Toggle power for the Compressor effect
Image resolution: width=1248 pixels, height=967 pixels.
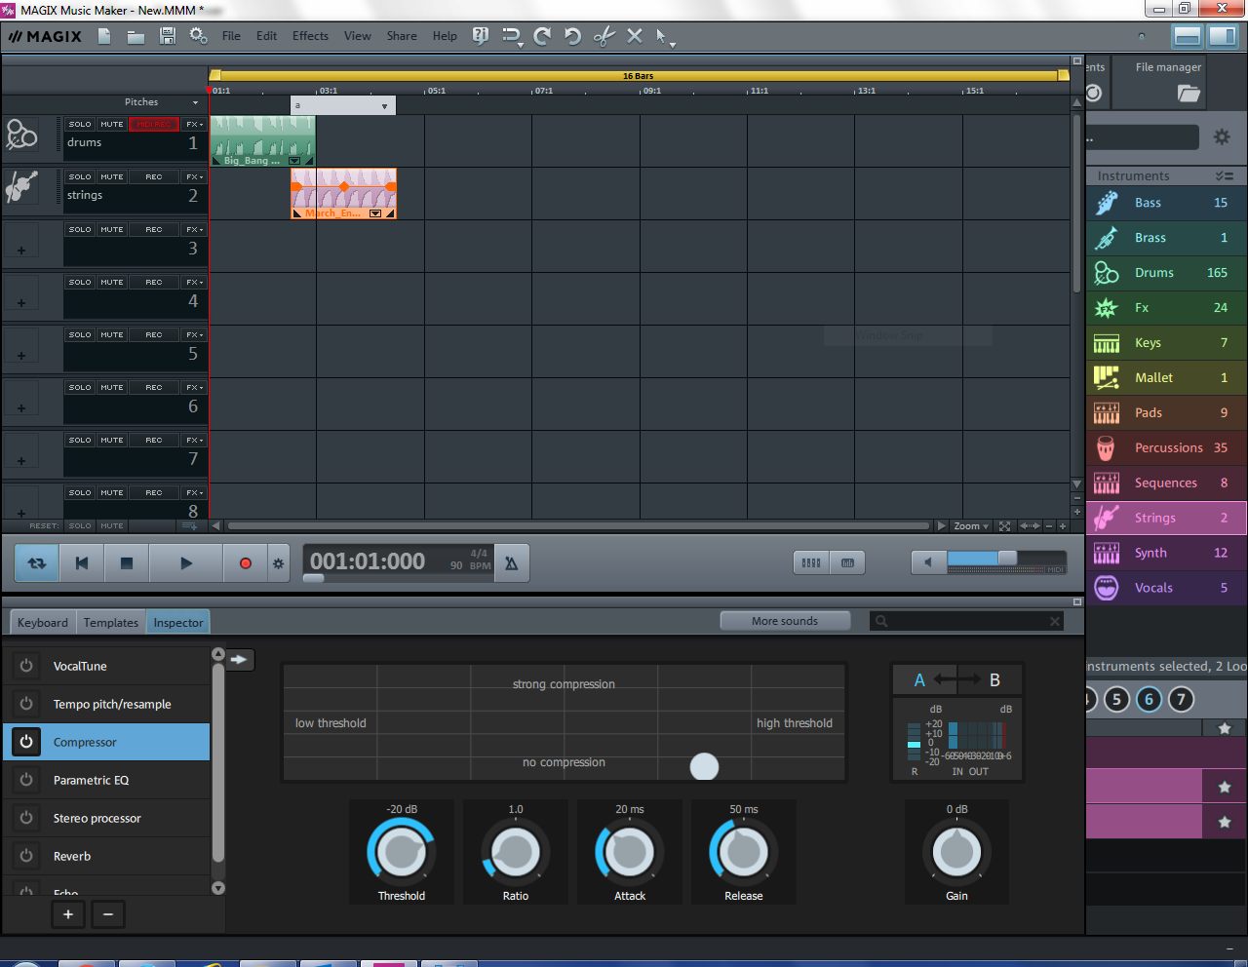pos(26,742)
